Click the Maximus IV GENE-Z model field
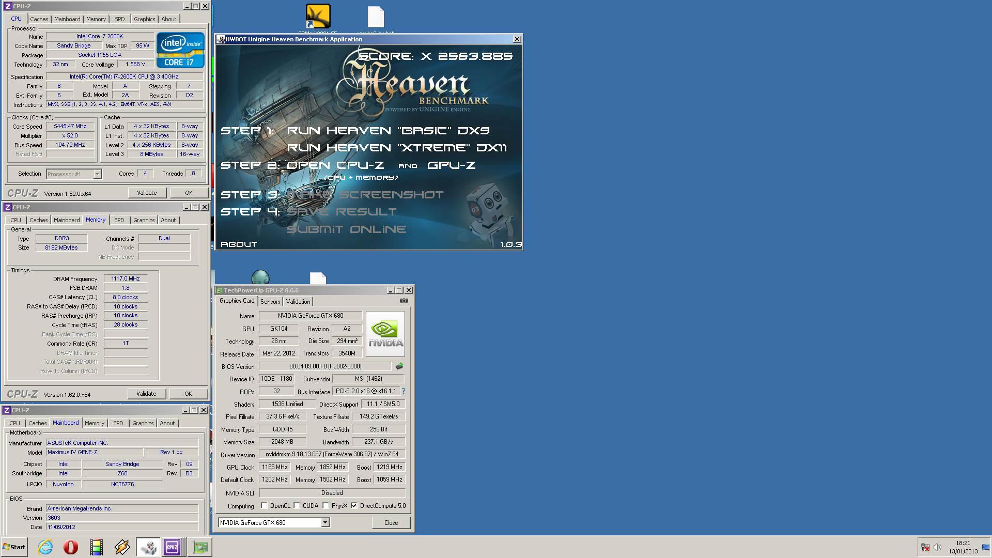Screen dimensions: 992x558 coord(94,452)
